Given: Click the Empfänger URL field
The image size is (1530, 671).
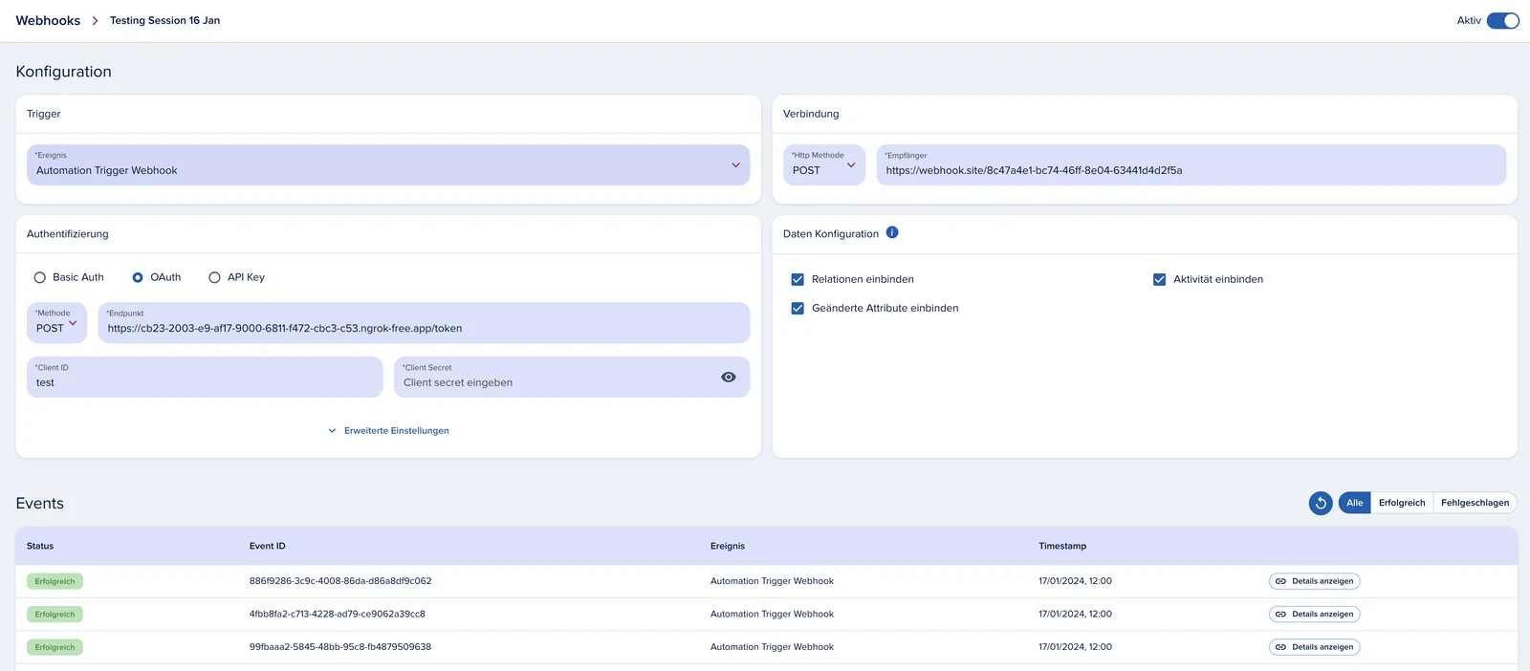Looking at the screenshot, I should (1191, 164).
